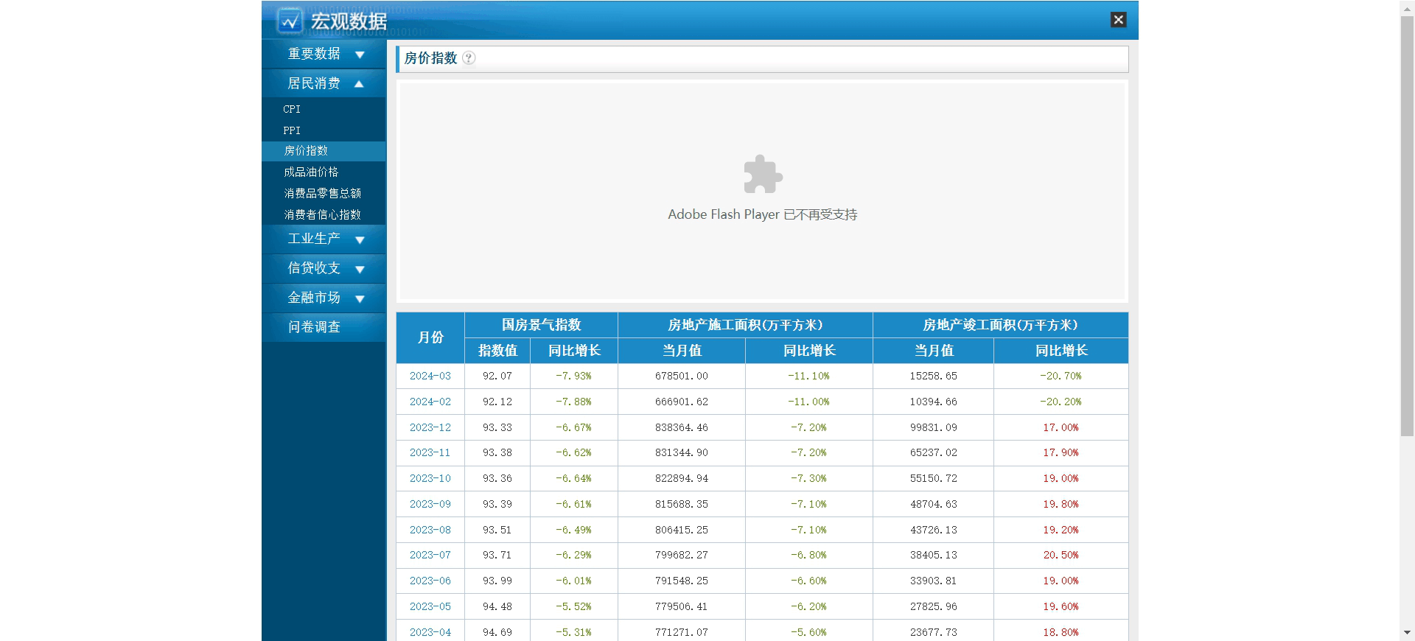Click the -20.70% growth cell
This screenshot has height=641, width=1415.
[1061, 376]
